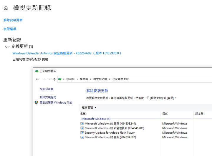Select 控制台 in the breadcrumb path

(x=70, y=79)
